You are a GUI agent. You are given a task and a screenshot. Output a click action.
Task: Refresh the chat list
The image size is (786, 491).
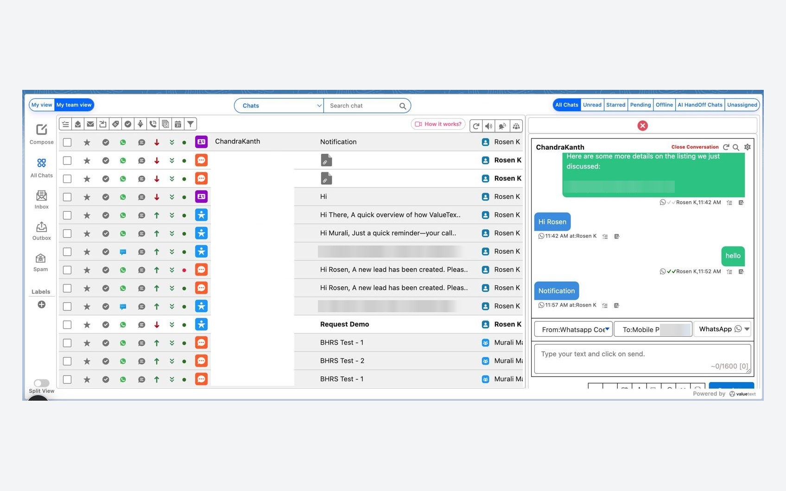[x=476, y=126]
